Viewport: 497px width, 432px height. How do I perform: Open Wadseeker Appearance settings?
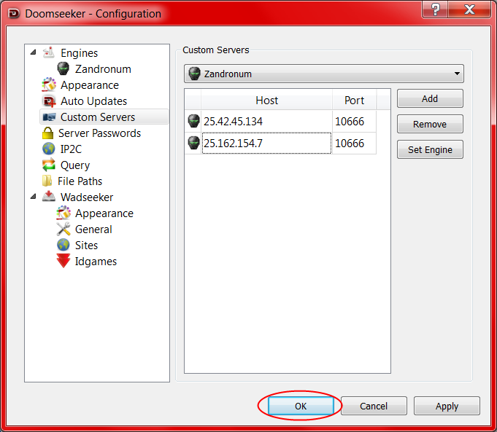tap(104, 213)
